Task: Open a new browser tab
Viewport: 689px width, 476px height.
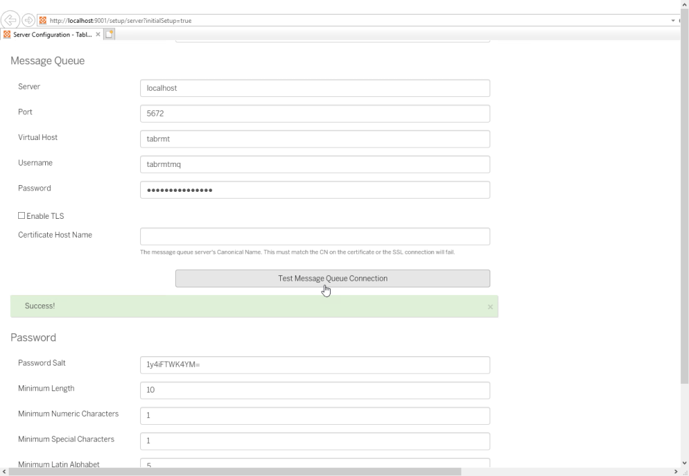Action: [x=108, y=34]
